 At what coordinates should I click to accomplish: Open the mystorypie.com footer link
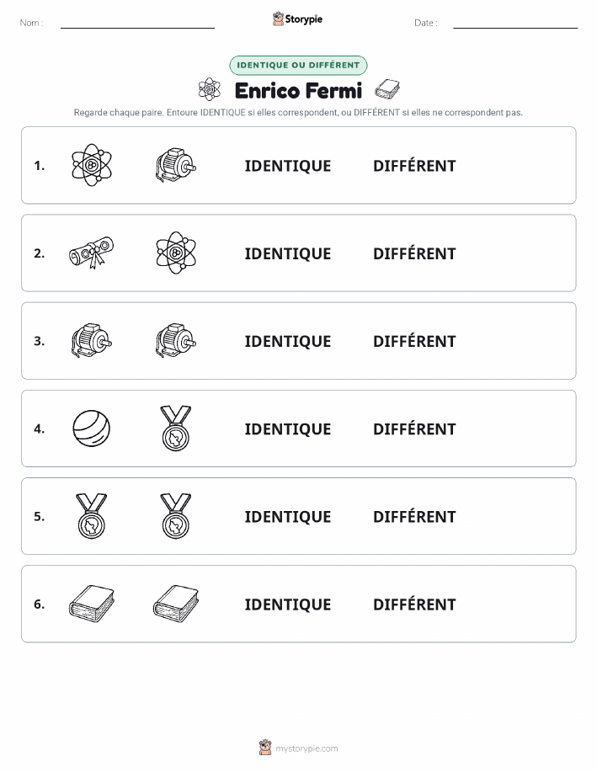[x=298, y=748]
